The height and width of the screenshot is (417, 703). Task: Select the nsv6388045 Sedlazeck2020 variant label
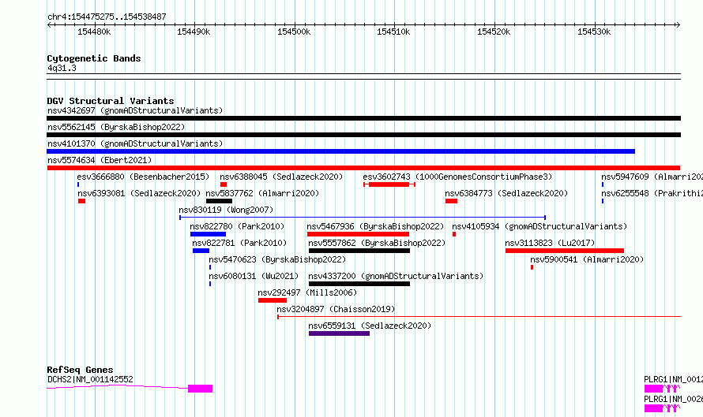[281, 177]
